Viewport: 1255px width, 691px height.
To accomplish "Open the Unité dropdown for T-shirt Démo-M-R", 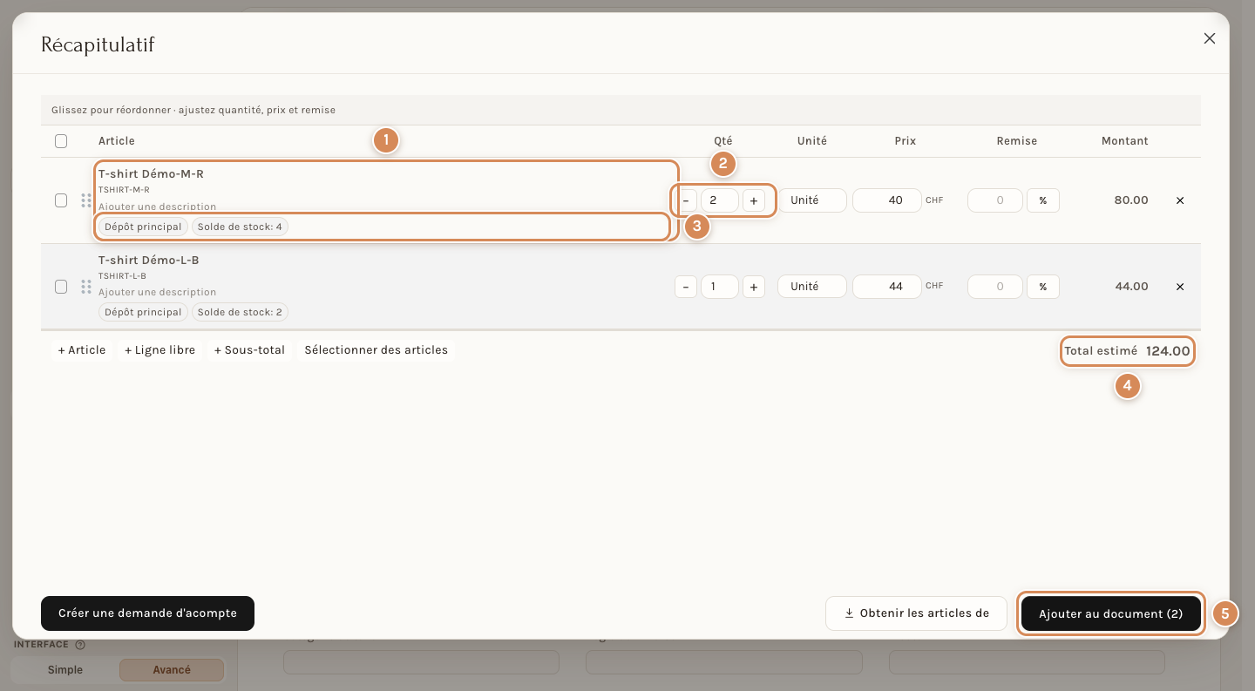I will click(812, 200).
